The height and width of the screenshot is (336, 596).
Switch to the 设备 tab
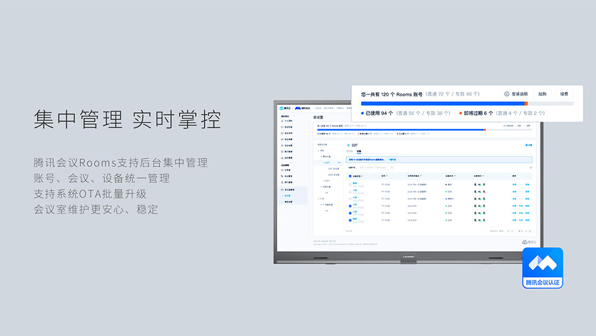click(x=359, y=152)
